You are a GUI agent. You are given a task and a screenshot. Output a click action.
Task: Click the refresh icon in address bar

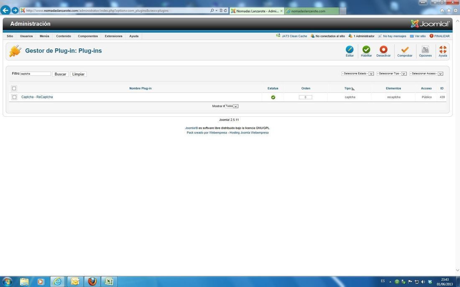click(x=225, y=10)
